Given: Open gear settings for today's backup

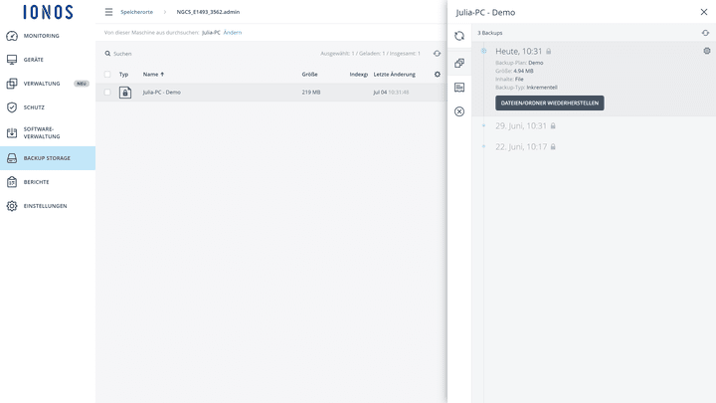Looking at the screenshot, I should click(706, 51).
